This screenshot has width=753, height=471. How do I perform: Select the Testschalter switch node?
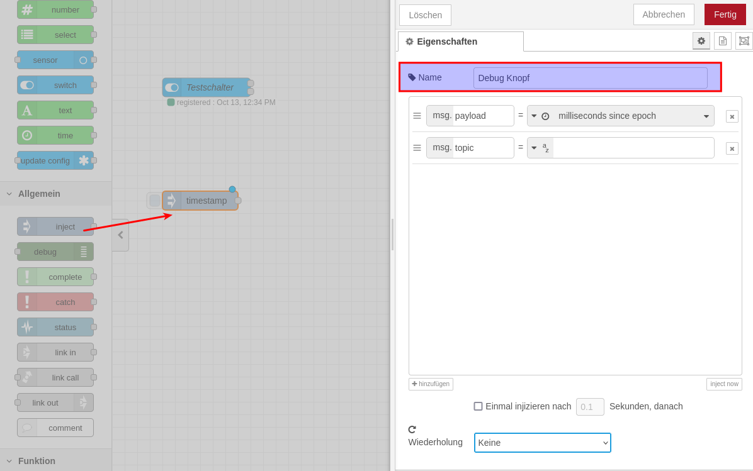coord(207,87)
